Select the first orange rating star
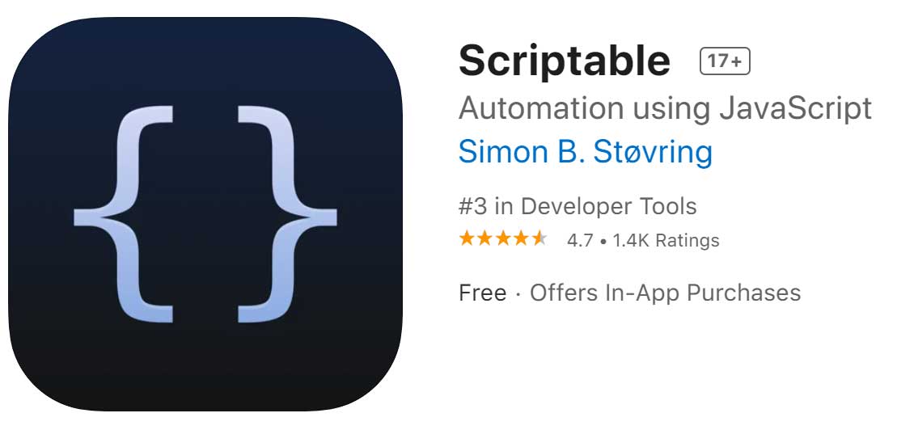 click(x=468, y=239)
